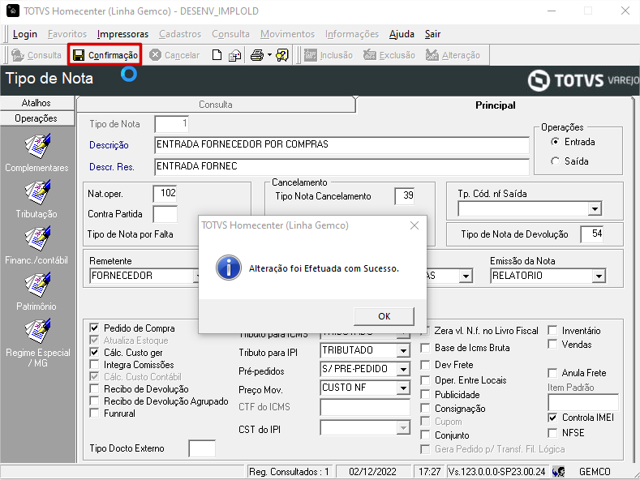Click the Cancelar toolbar button
Screen dimensions: 640x480
click(174, 55)
